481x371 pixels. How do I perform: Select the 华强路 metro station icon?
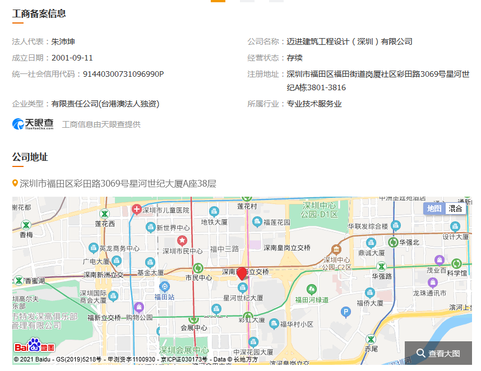coord(381,266)
